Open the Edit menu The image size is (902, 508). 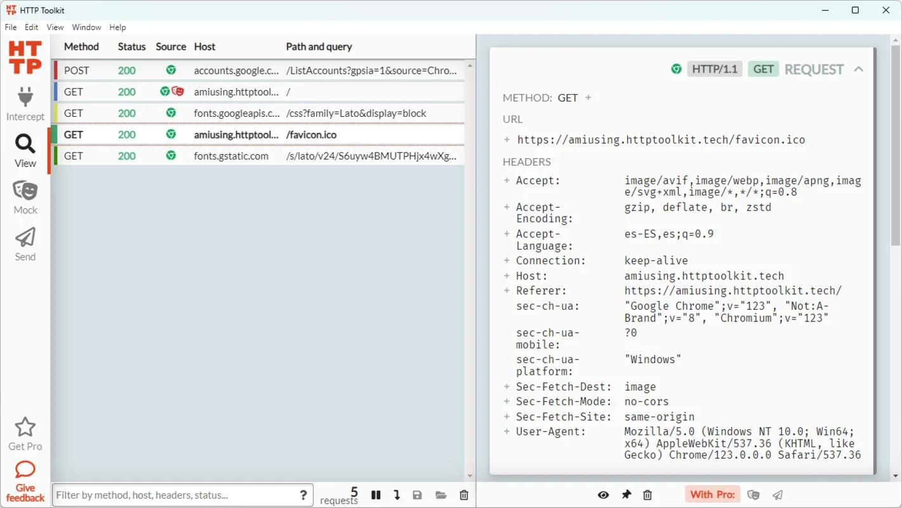tap(32, 27)
